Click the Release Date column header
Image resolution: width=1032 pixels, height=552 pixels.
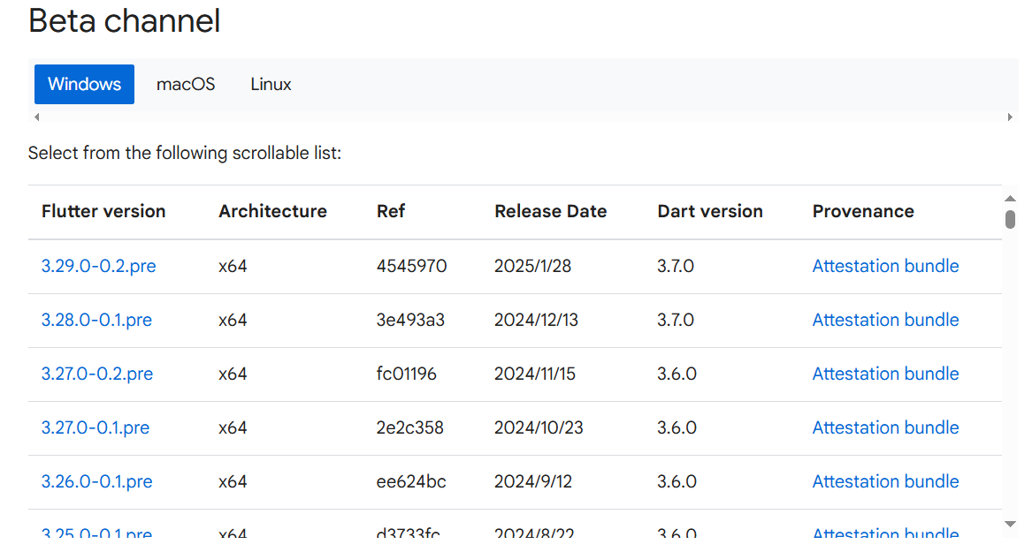point(550,211)
